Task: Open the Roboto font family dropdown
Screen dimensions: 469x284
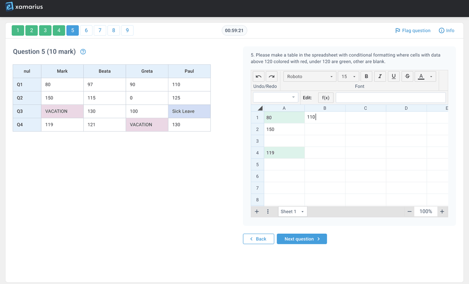Action: pos(309,76)
